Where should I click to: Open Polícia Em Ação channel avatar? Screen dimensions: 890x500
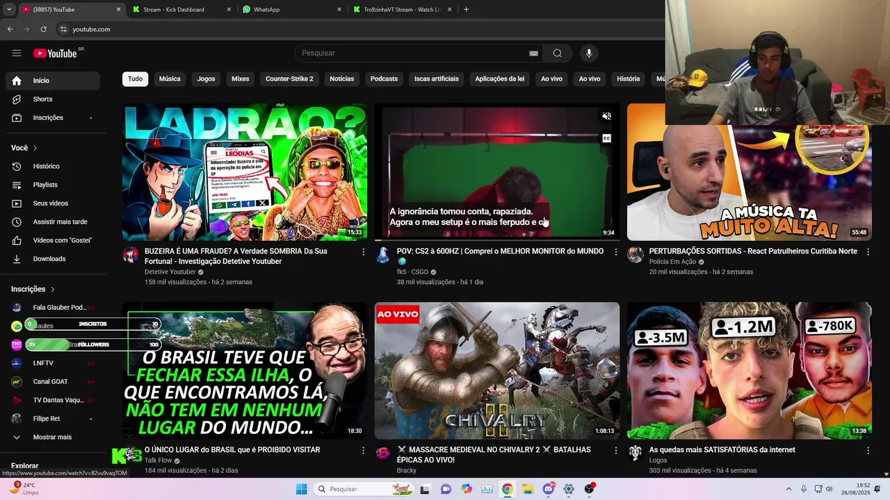[x=636, y=255]
